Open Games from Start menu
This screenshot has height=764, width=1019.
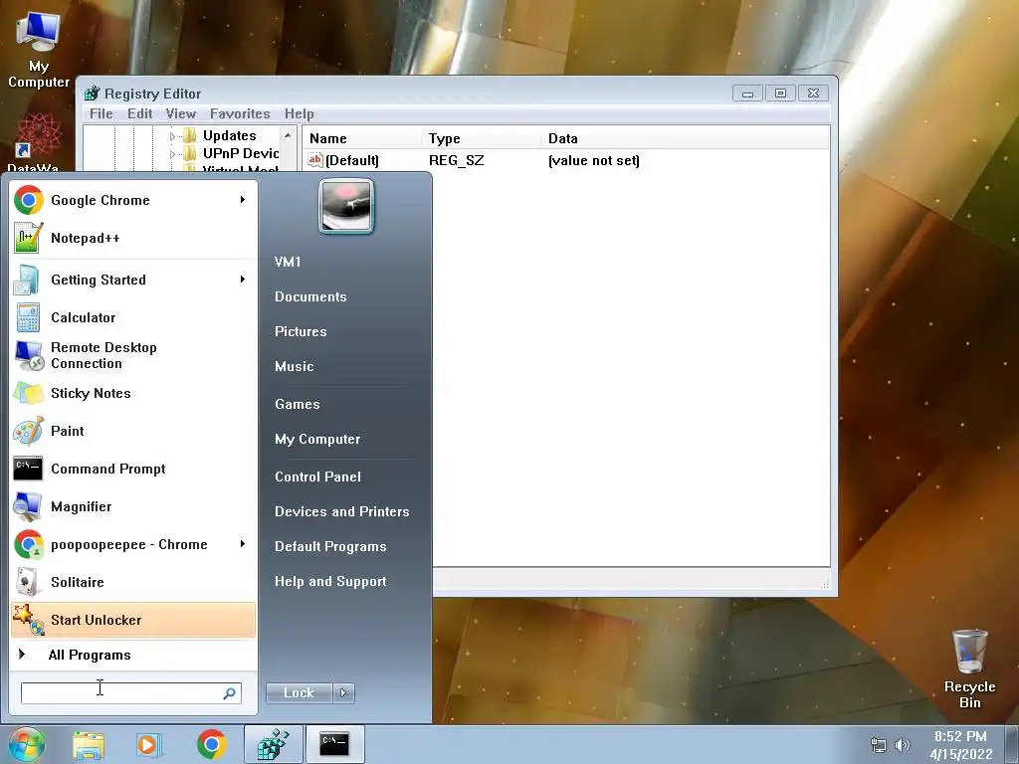pos(297,404)
